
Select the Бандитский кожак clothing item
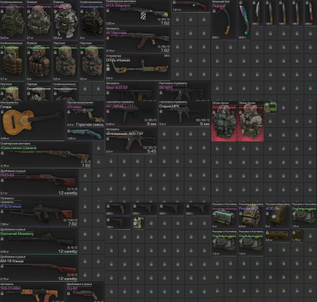coord(39,91)
